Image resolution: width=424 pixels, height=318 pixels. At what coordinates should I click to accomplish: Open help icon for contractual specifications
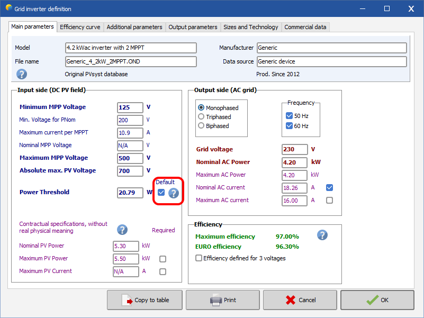click(122, 230)
